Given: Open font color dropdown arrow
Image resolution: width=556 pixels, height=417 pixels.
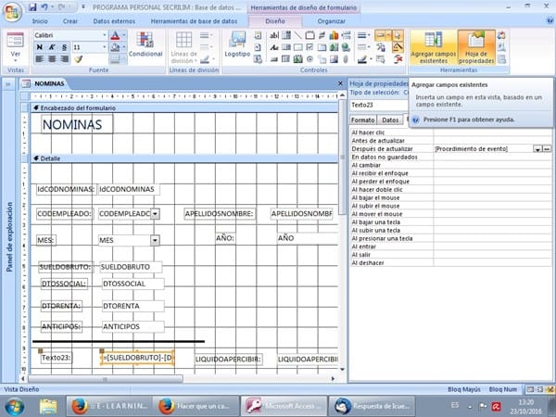Looking at the screenshot, I should pos(124,35).
